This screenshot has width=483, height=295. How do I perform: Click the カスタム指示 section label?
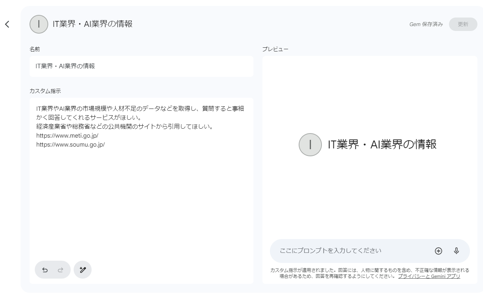45,91
